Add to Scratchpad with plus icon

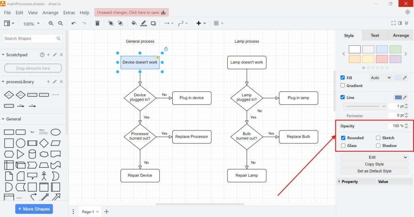coord(49,55)
